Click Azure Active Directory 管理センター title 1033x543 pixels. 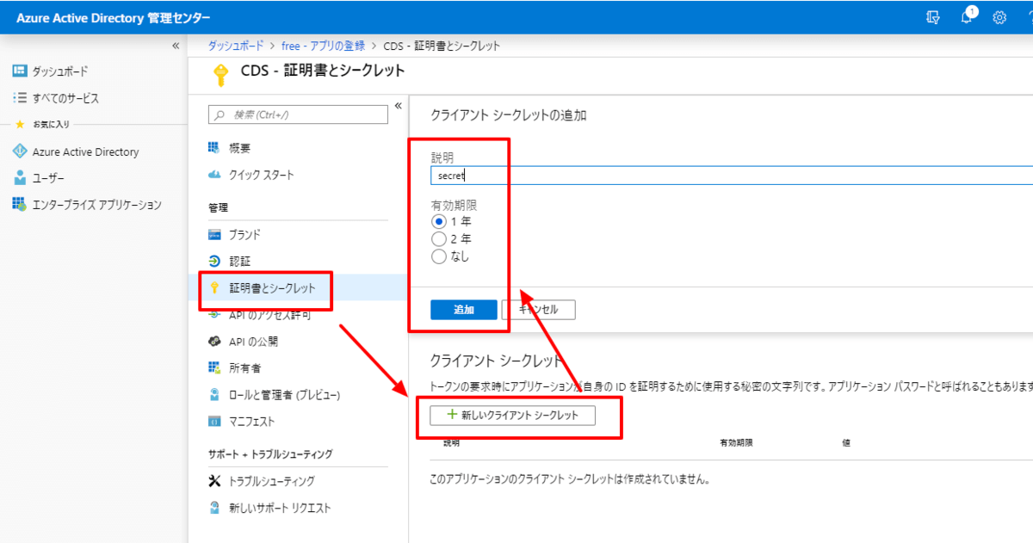113,18
